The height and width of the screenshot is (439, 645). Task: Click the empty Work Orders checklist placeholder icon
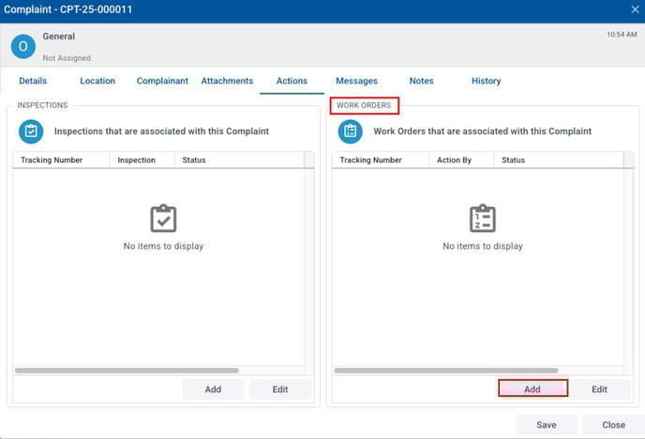click(482, 219)
